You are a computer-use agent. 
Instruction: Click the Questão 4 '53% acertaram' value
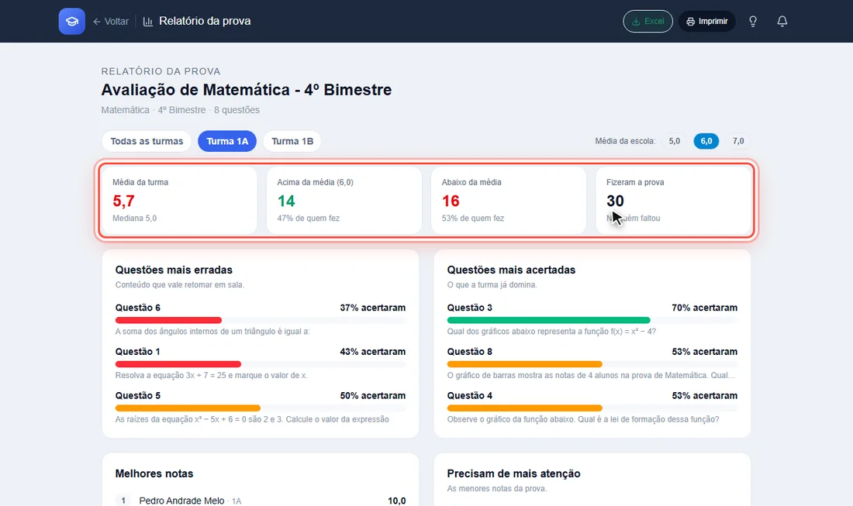(x=704, y=396)
